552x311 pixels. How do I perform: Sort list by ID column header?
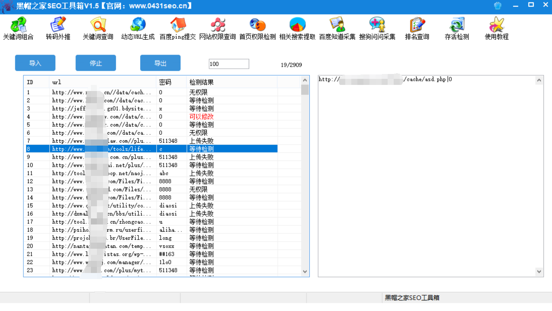37,82
